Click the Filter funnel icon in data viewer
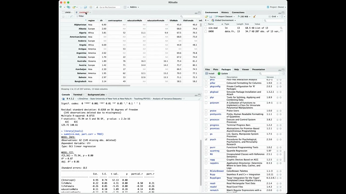Screen dimensions: 346x194 tap(77, 16)
